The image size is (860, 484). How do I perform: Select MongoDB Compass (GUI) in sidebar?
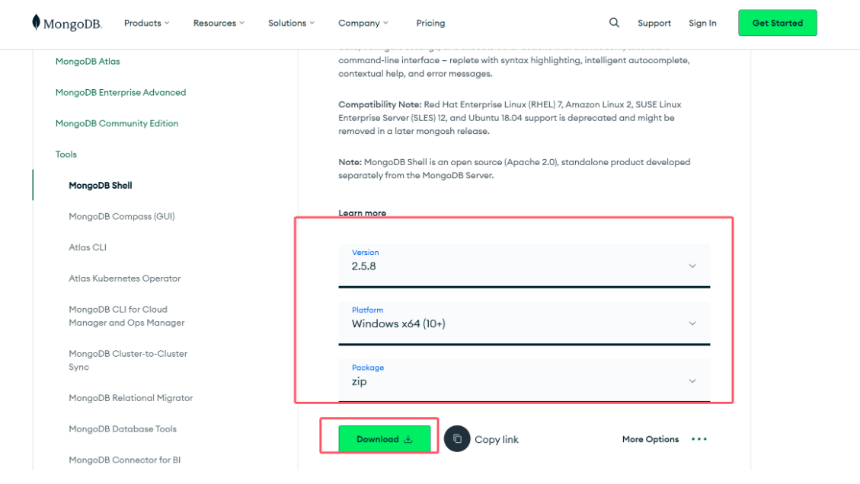coord(122,216)
